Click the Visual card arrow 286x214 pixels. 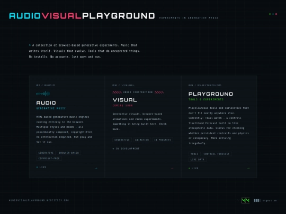coord(172,169)
